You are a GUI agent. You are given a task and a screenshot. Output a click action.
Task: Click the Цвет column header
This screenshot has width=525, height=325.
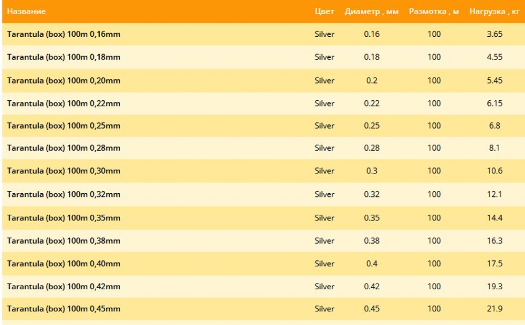(x=324, y=12)
